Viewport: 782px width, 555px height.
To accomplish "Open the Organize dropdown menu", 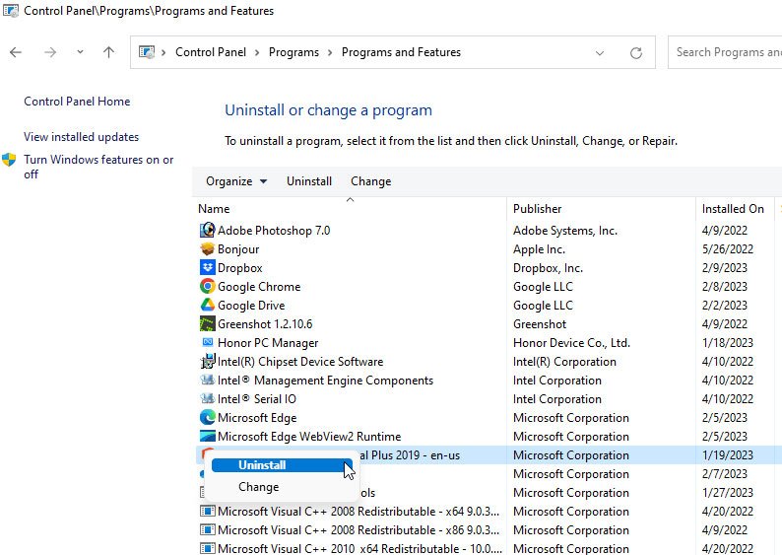I will 236,181.
